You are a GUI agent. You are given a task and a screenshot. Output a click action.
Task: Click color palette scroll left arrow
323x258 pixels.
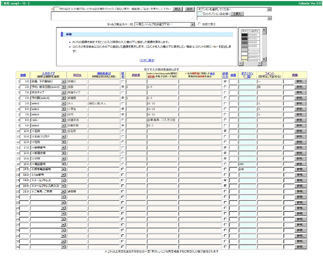[x=241, y=63]
